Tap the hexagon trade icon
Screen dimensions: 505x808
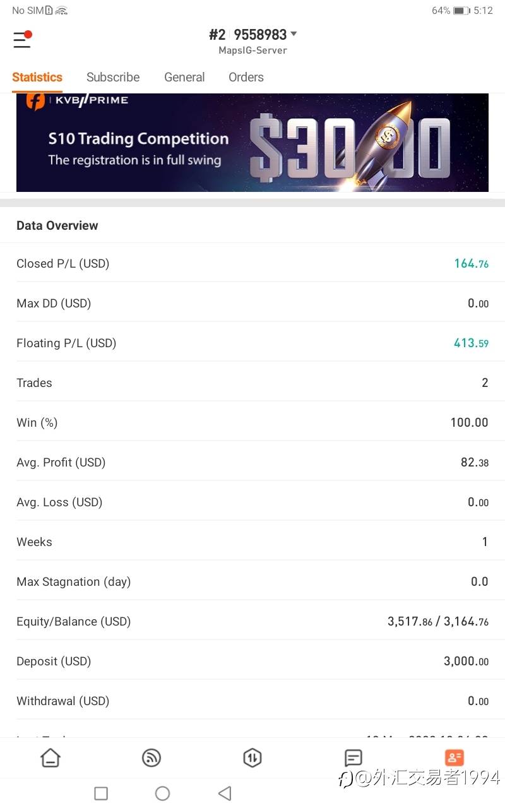click(252, 757)
